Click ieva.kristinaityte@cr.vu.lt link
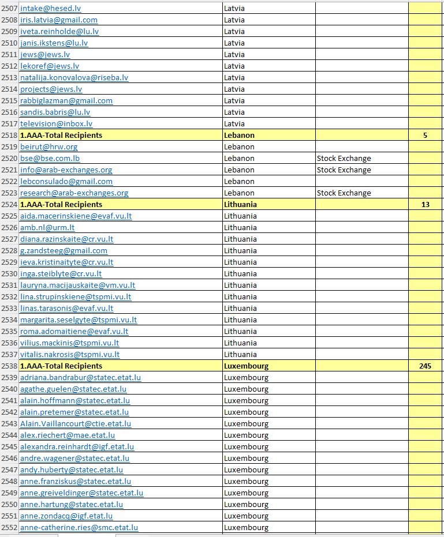Viewport: 444px width, 537px height. (67, 262)
